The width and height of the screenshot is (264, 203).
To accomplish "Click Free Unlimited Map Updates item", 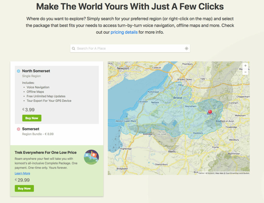I will [x=46, y=96].
